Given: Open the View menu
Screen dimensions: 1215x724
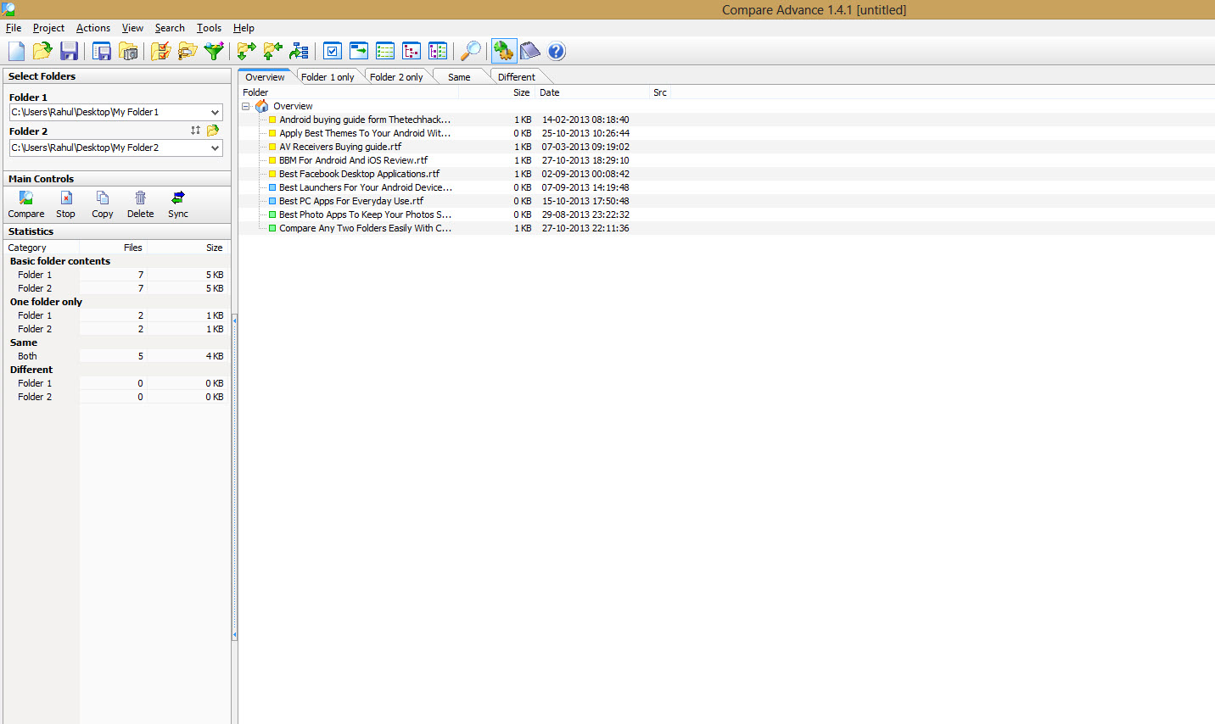Looking at the screenshot, I should click(132, 28).
